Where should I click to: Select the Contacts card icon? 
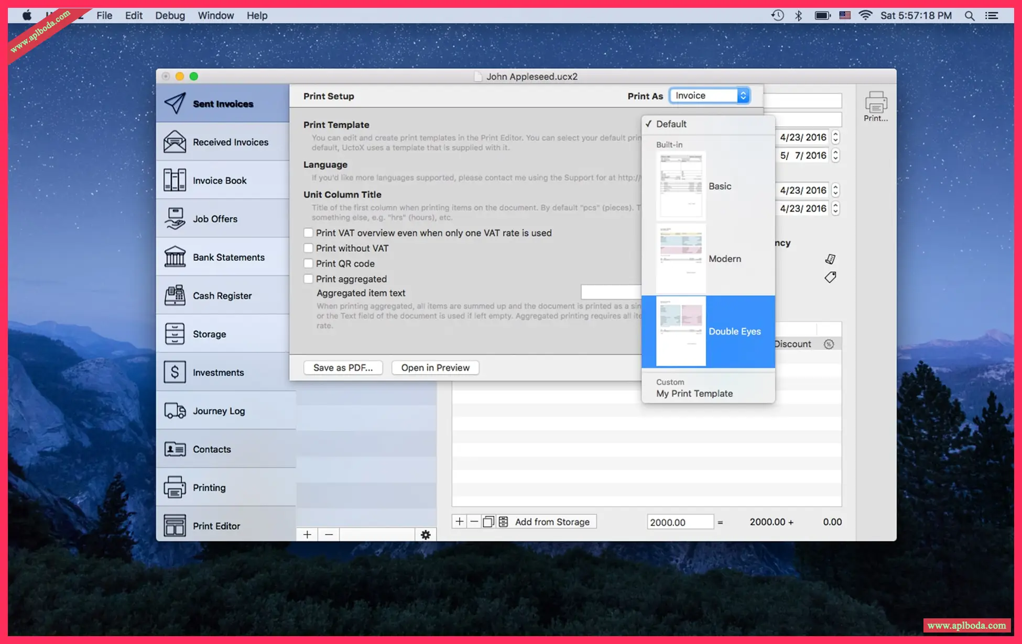pyautogui.click(x=175, y=449)
